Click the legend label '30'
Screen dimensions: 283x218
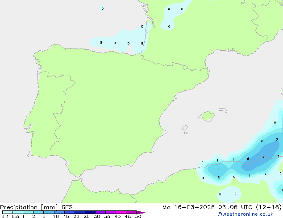[97, 216]
